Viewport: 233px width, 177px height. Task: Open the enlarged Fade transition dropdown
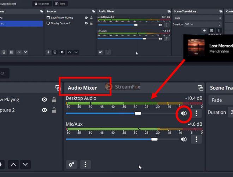(221, 100)
